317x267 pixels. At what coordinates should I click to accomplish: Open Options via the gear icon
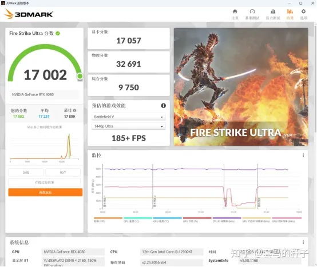tap(303, 11)
